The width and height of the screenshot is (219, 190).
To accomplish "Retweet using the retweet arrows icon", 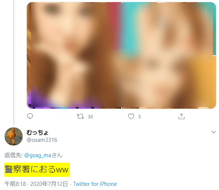I will point(80,116).
